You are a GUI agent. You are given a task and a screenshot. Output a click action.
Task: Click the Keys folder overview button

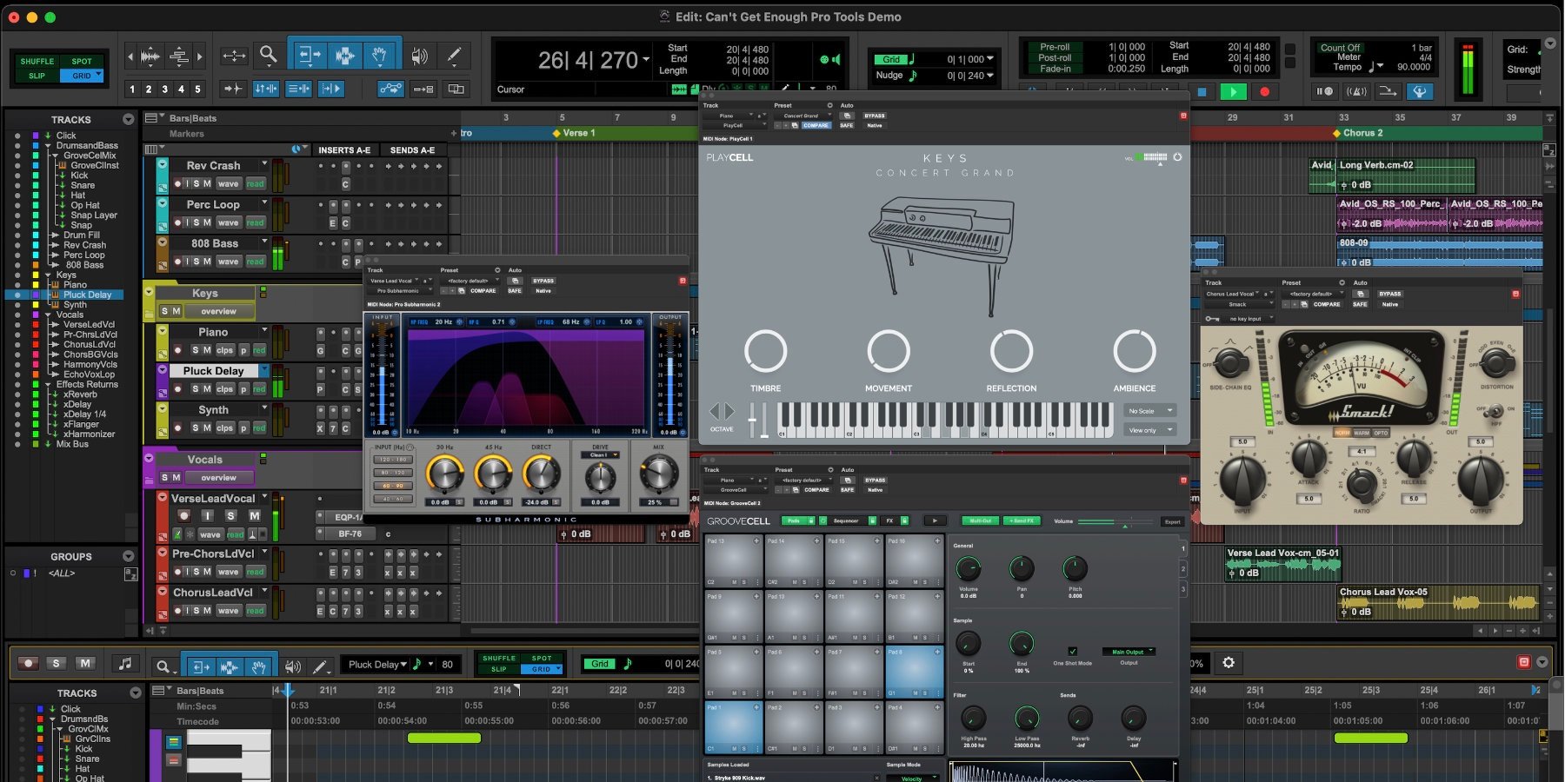218,311
